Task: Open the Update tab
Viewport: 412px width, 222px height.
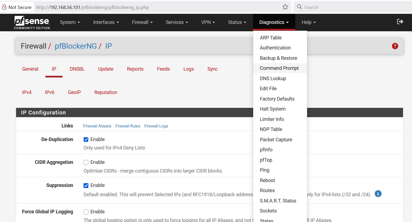Action: [106, 69]
